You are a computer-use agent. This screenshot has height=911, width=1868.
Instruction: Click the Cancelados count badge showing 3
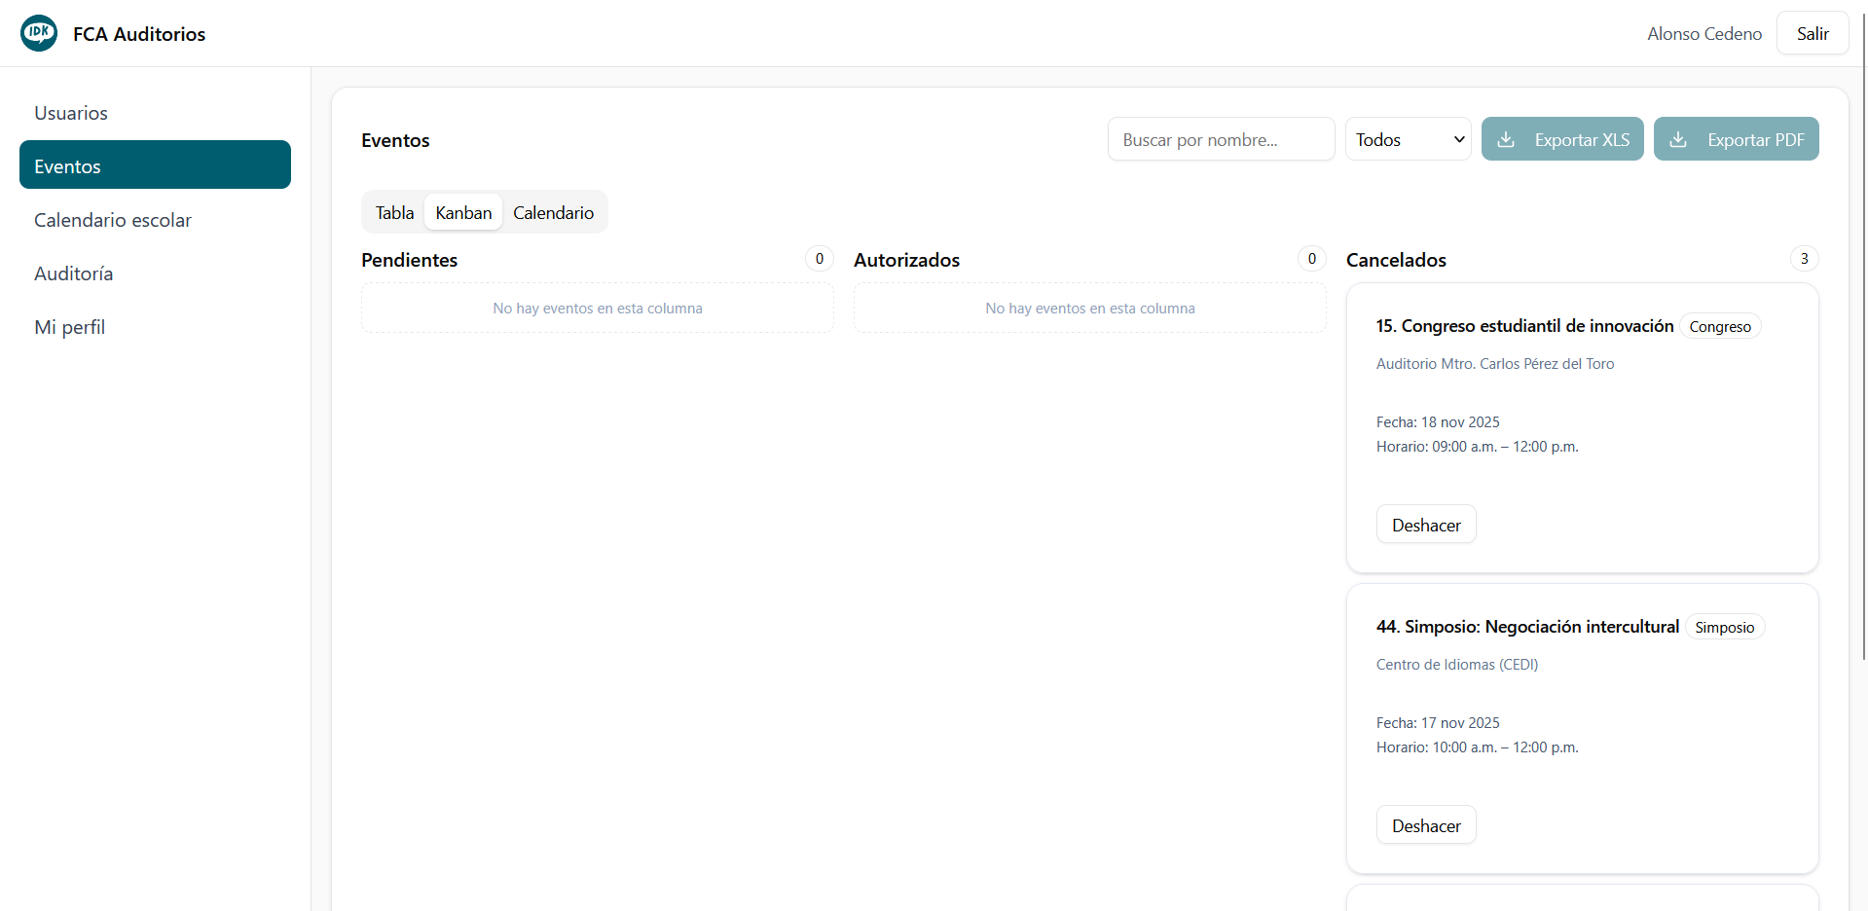[1804, 259]
